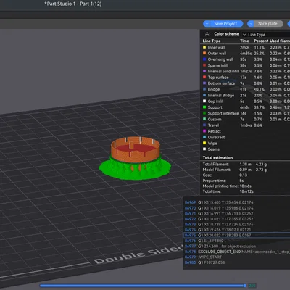Select highlighted G-code line 86975
Viewport: 290px width, 290px height.
[x=237, y=235]
